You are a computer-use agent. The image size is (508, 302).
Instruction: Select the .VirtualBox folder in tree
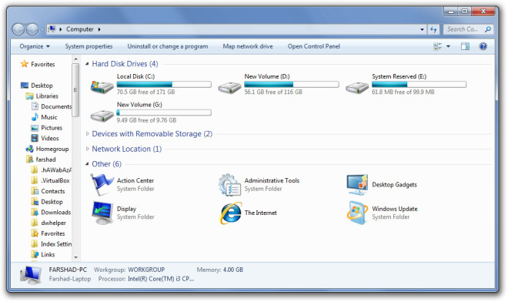coord(55,181)
